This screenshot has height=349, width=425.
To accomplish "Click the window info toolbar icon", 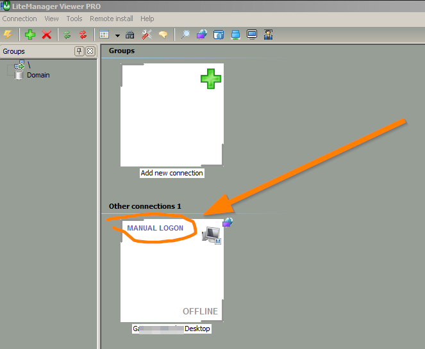I will 219,35.
